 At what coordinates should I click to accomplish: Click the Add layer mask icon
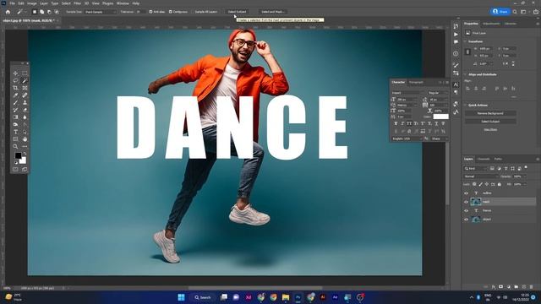pyautogui.click(x=500, y=287)
